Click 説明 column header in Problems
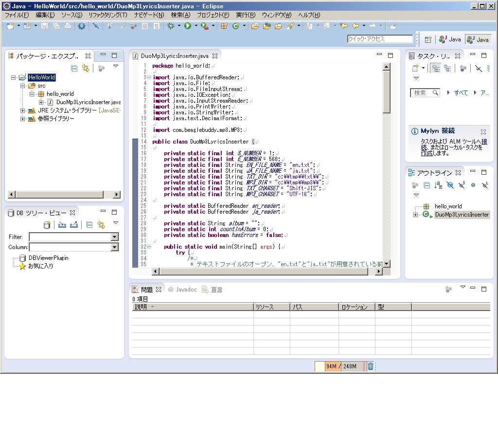Image resolution: width=498 pixels, height=438 pixels. pyautogui.click(x=193, y=307)
